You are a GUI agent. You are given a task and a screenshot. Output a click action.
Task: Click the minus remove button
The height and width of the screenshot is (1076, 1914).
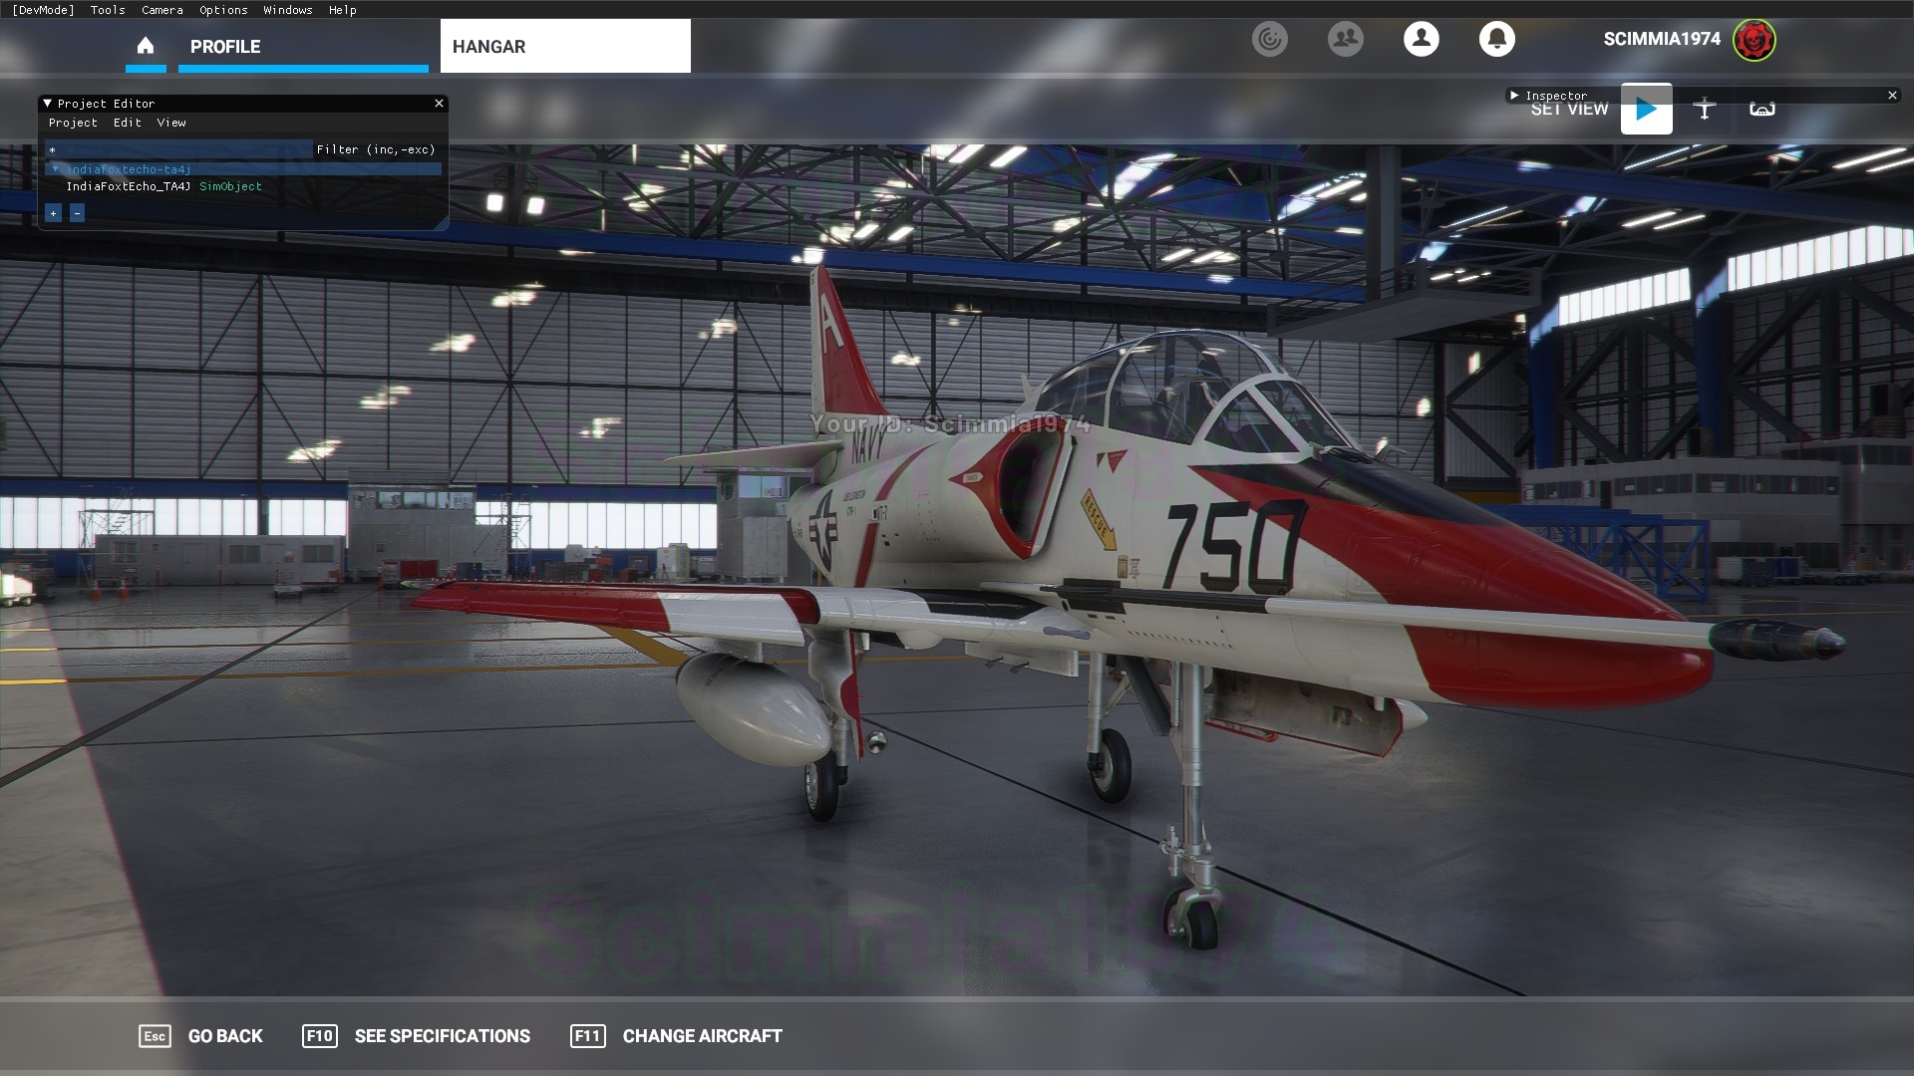coord(77,213)
